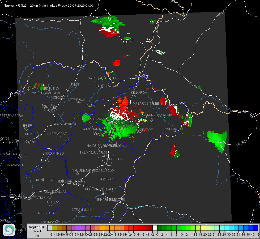The width and height of the screenshot is (260, 239).
Task: Click the DERECSKE town label
Action: [108, 179]
